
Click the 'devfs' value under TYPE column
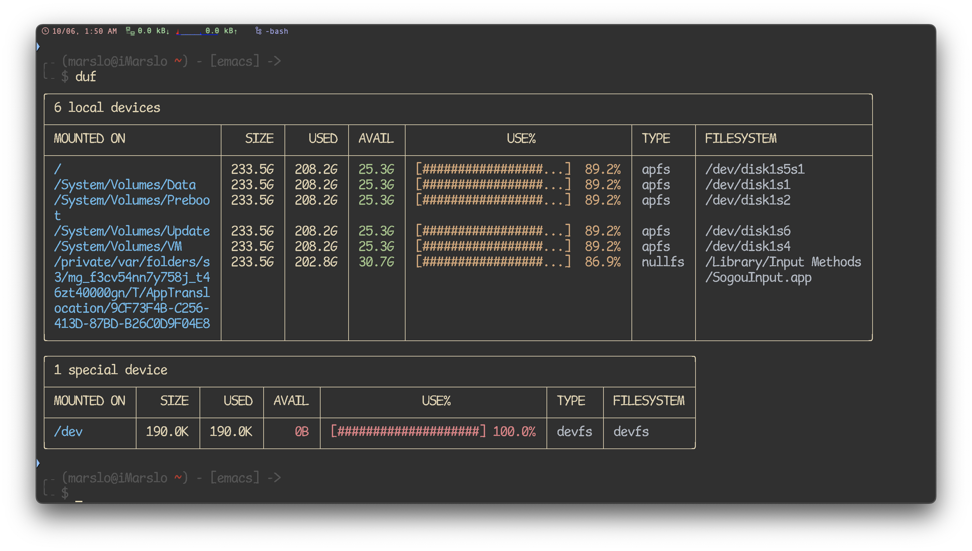574,431
